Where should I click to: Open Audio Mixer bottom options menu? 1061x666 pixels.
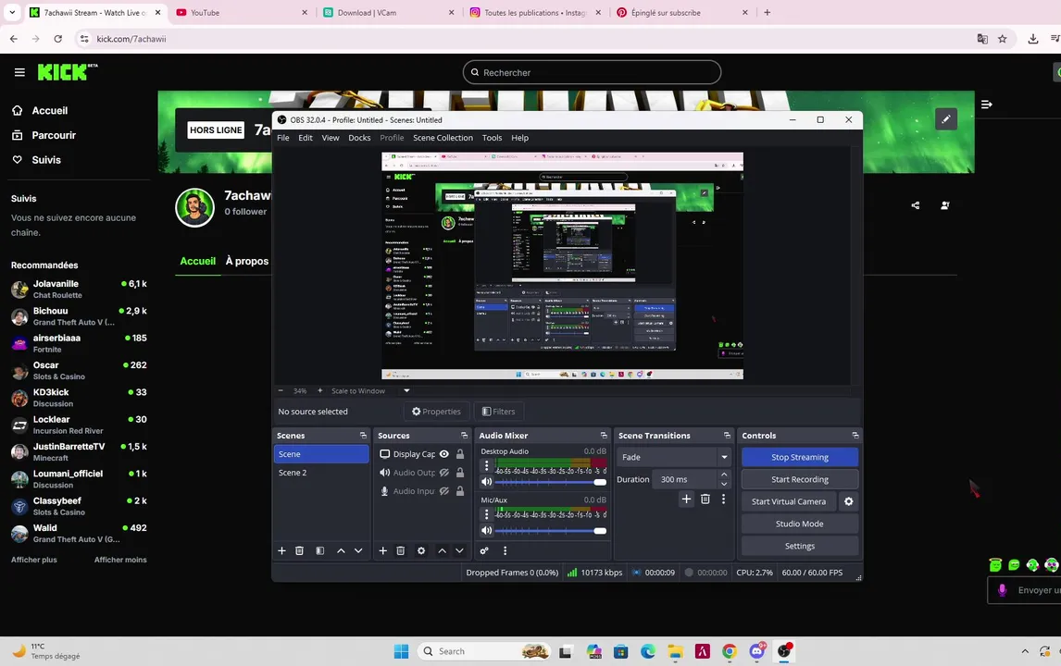tap(505, 551)
